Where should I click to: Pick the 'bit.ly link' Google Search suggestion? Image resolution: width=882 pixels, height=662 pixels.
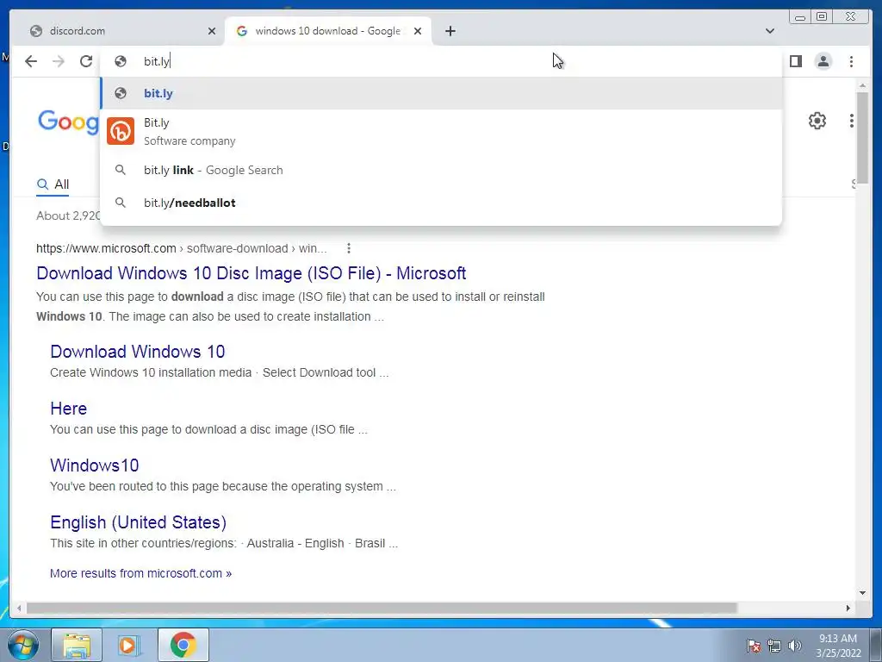coord(441,170)
